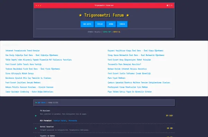Open the Görsel Sanatlar forum
This screenshot has width=208, height=137.
point(47,127)
